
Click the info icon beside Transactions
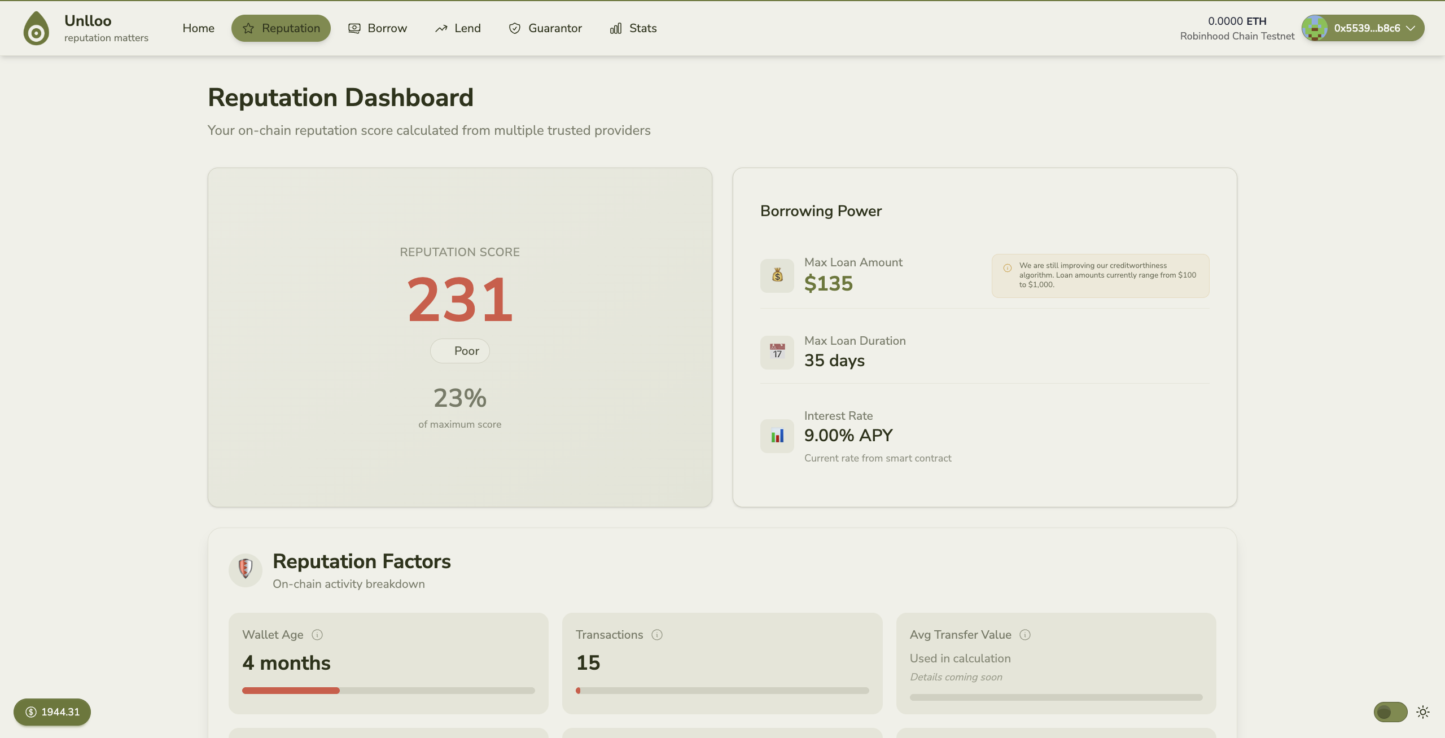pyautogui.click(x=657, y=635)
